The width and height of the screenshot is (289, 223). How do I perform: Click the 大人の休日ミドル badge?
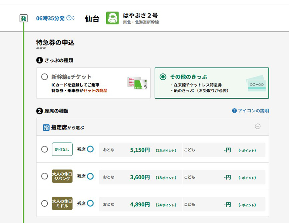click(x=62, y=204)
